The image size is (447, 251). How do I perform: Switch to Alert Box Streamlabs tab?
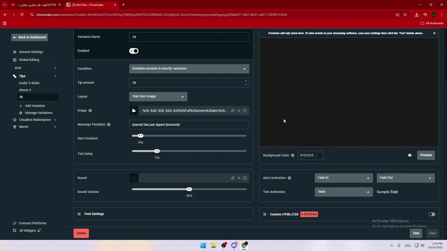pos(91,5)
